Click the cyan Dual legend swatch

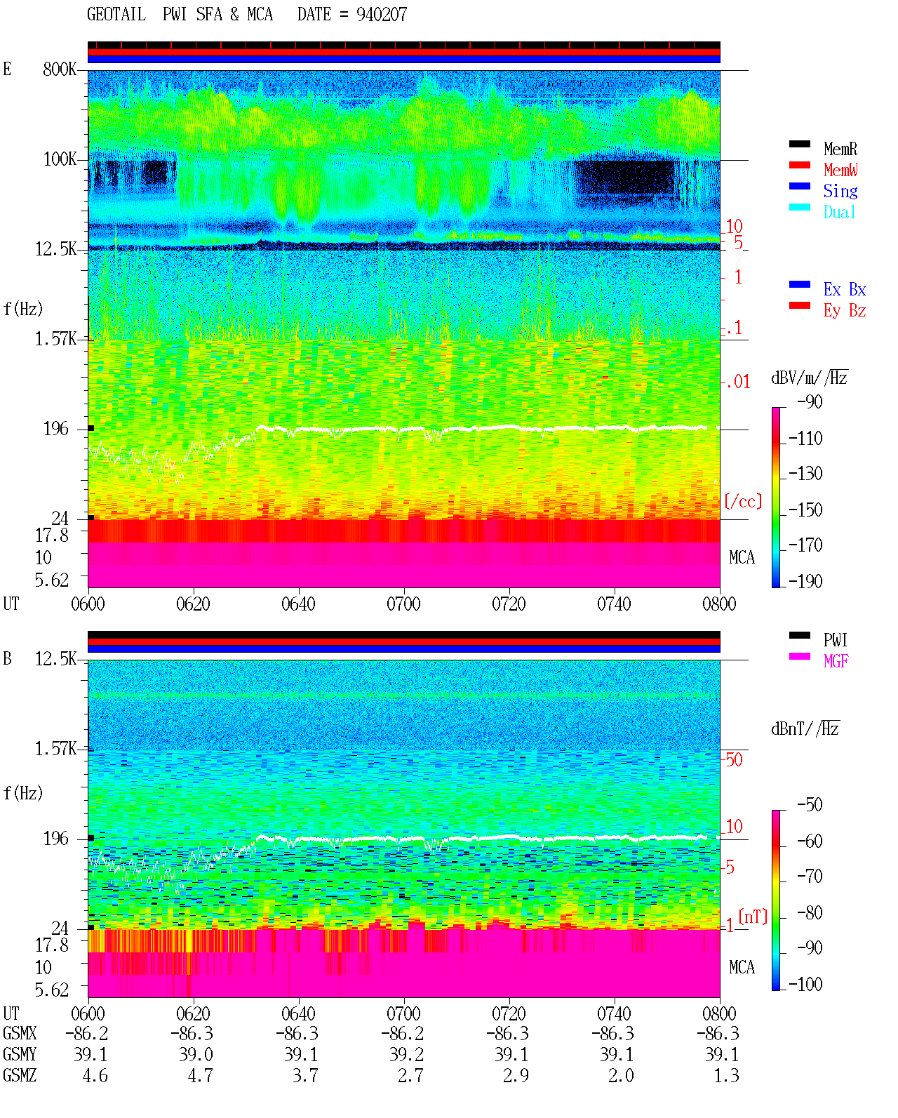click(x=800, y=207)
